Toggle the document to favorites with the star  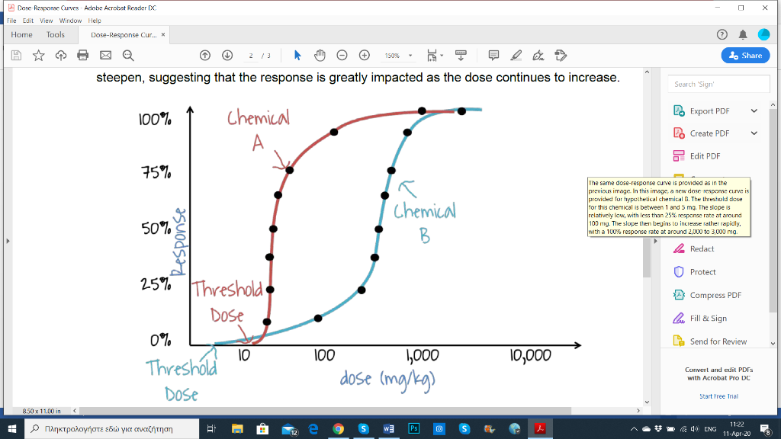pos(38,55)
